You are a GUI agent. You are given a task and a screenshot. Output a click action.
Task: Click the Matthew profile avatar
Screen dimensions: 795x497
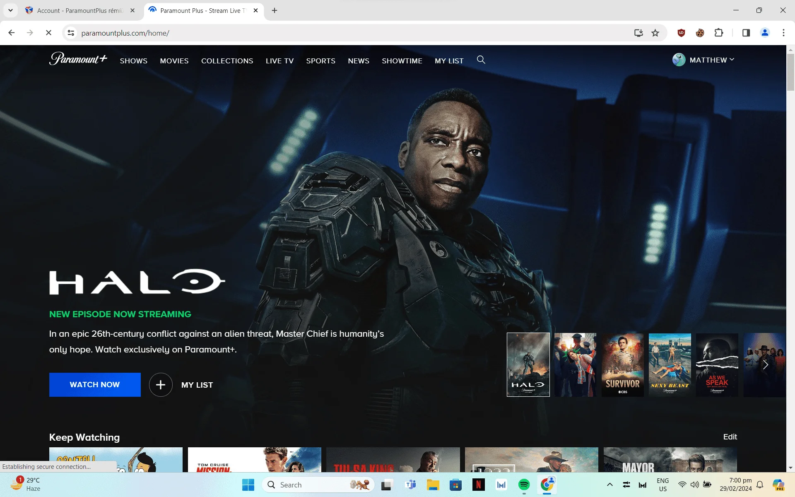[679, 60]
